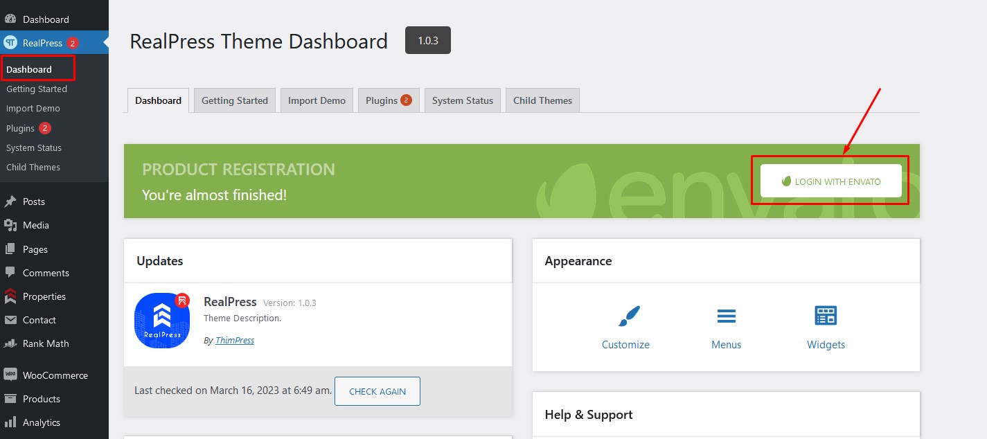Click the RealPress theme thumbnail image
987x439 pixels.
pyautogui.click(x=162, y=321)
